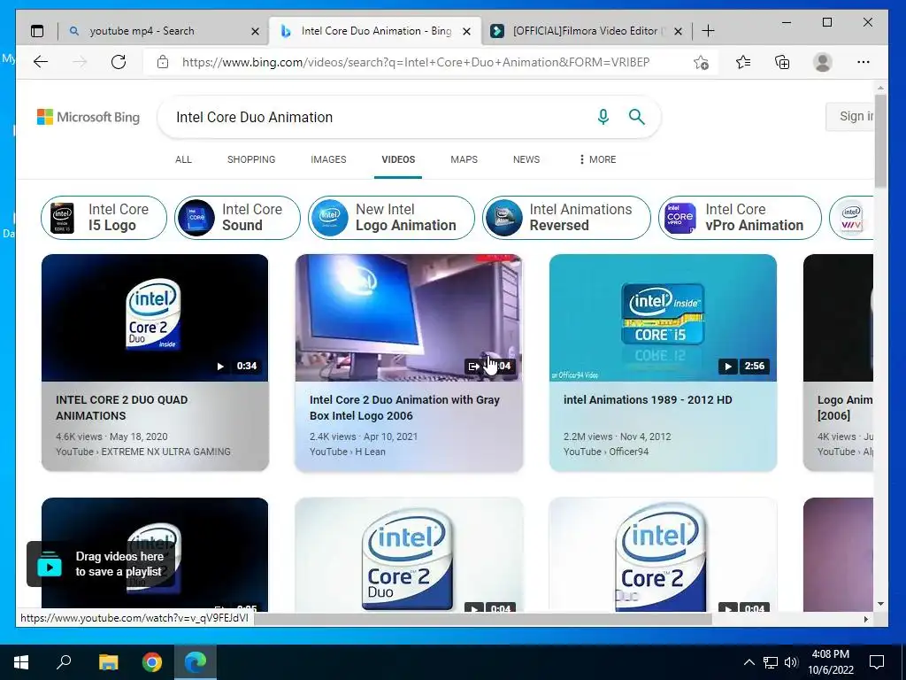Click the horizontal scrollbar right arrow
Viewport: 906px width, 680px height.
[865, 619]
